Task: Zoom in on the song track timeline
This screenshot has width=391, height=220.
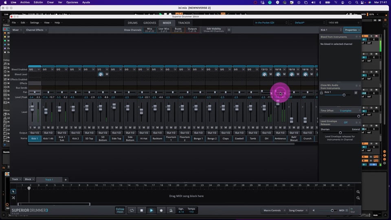Action: tap(358, 192)
